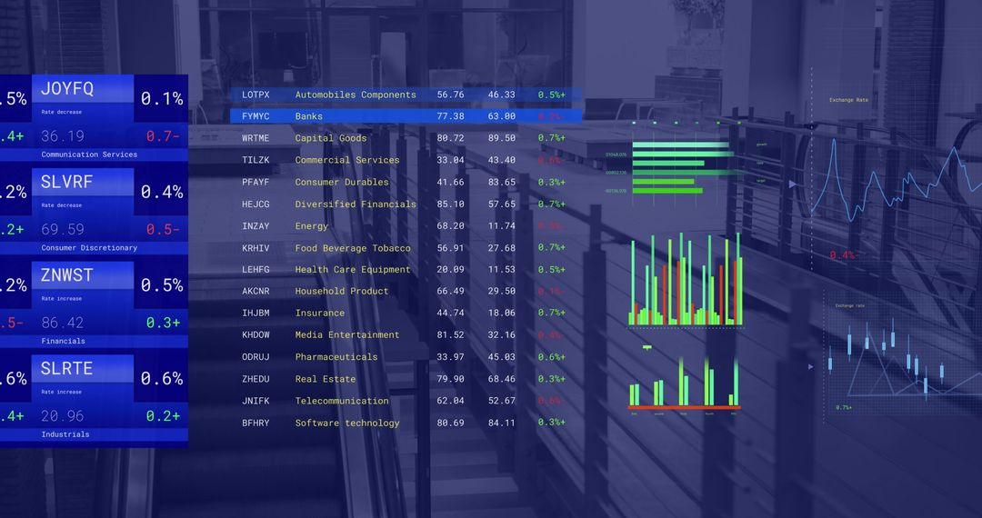Click the Energy sector name

(x=311, y=226)
